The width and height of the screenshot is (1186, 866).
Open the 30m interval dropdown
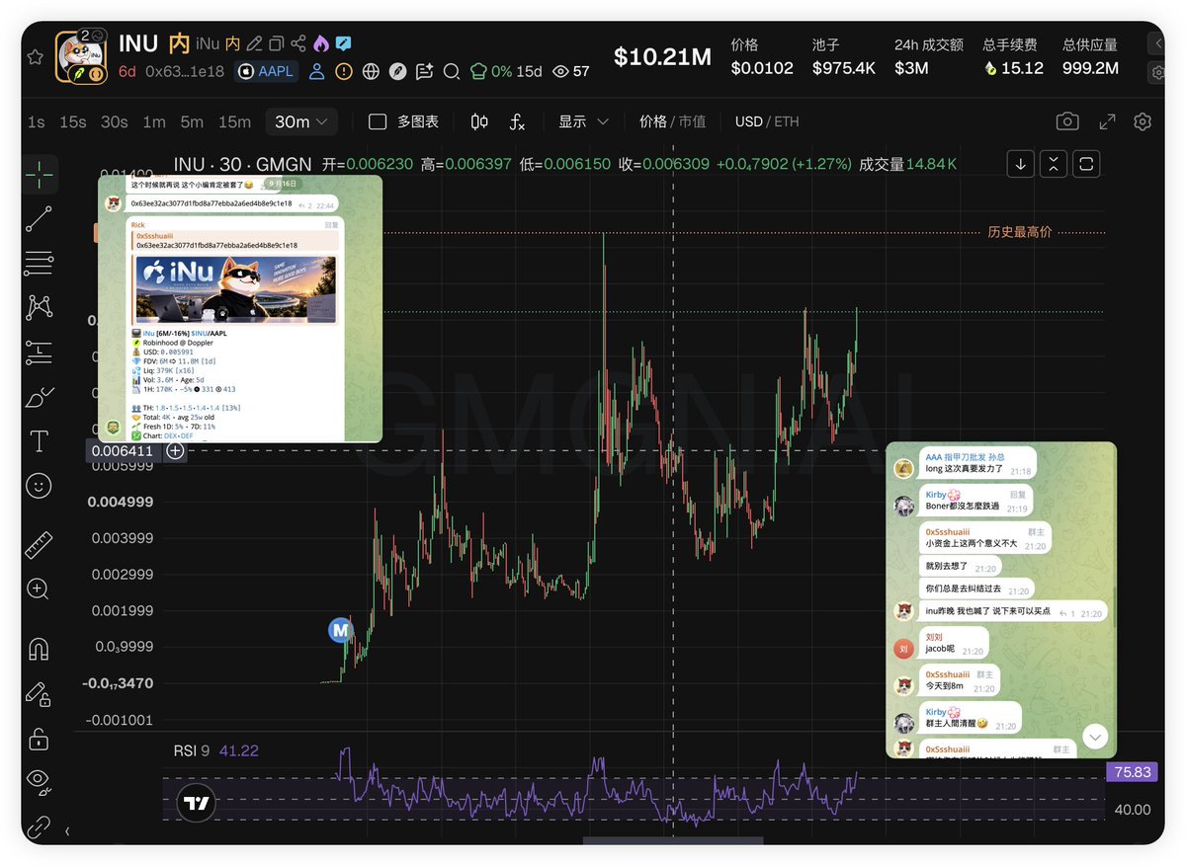pos(302,121)
